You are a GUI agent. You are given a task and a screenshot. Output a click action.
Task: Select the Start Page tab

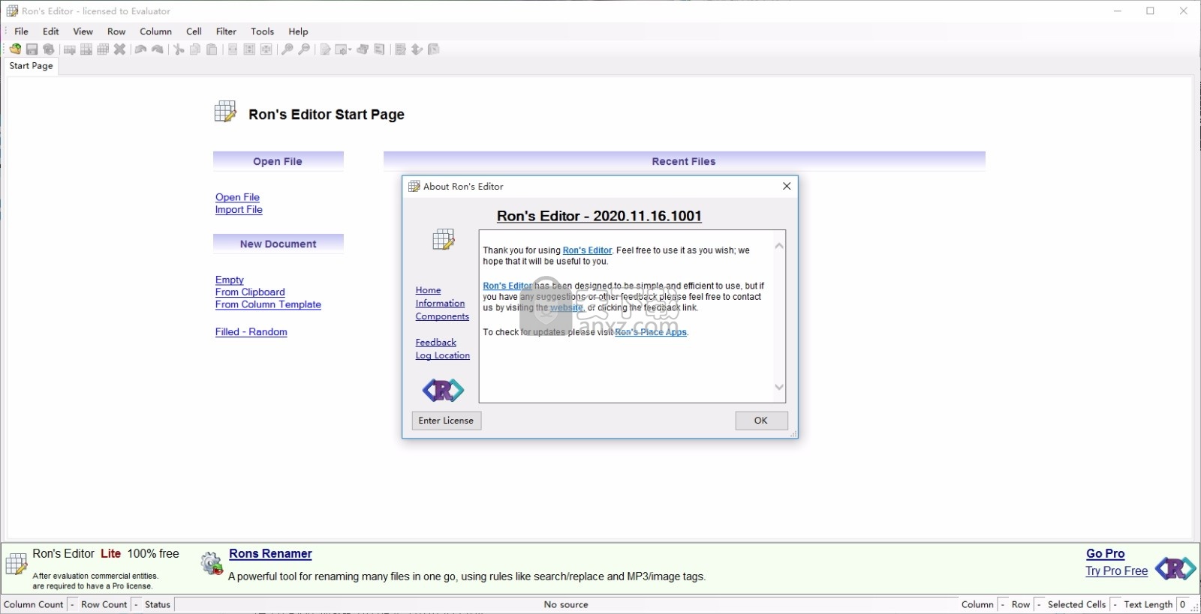tap(32, 66)
